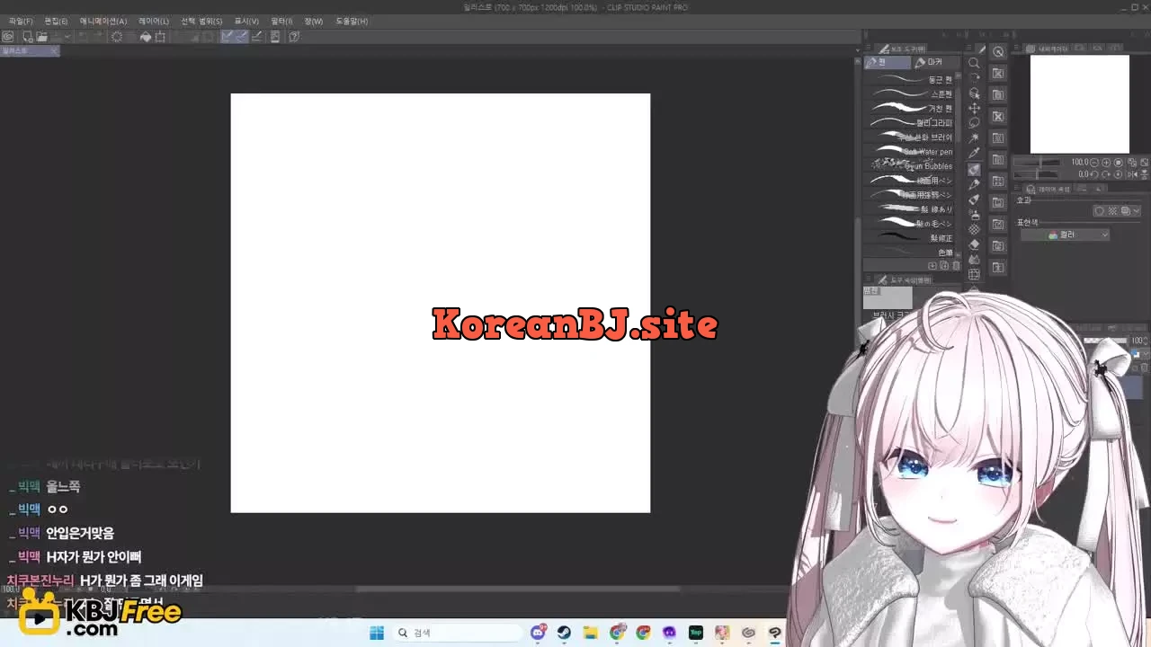Zoom in using the navigator plus
1151x647 pixels.
coord(1107,163)
